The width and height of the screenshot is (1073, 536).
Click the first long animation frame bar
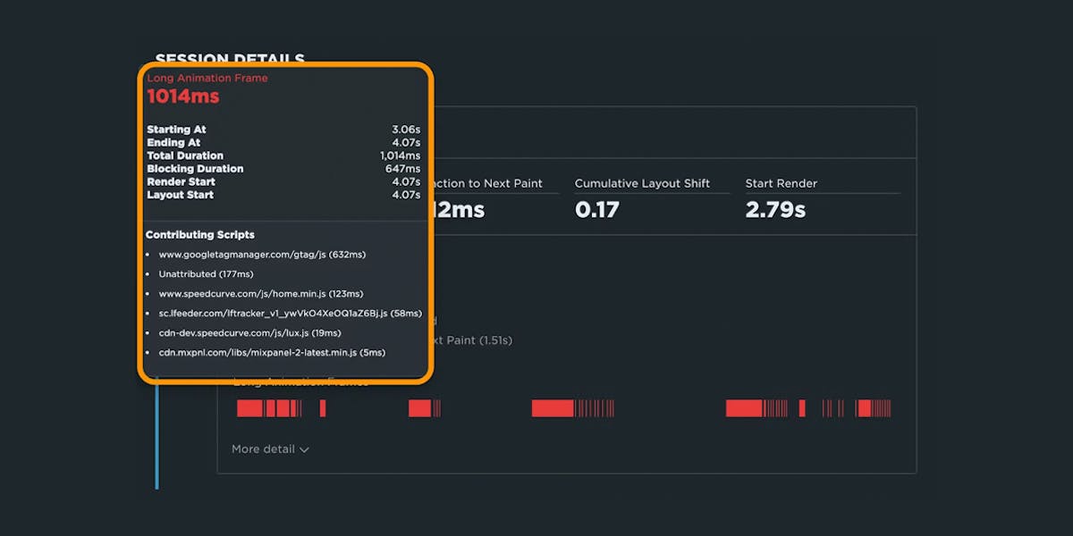tap(249, 408)
